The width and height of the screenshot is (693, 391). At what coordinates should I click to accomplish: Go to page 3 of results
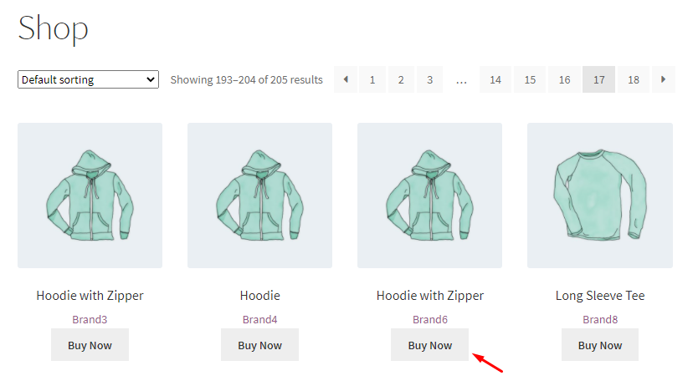click(429, 79)
